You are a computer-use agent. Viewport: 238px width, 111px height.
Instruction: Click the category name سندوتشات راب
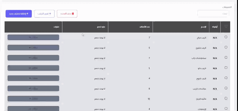click(199, 58)
